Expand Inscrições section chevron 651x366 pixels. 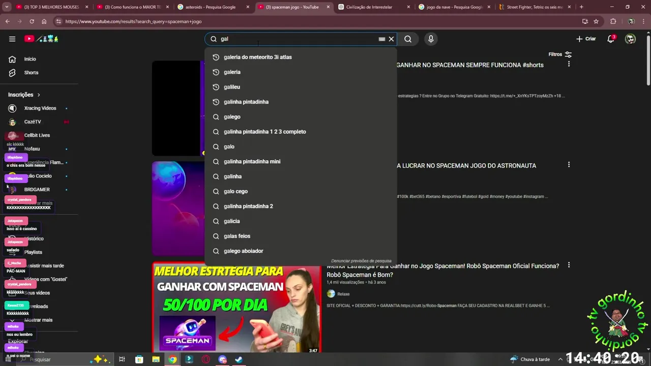point(39,95)
